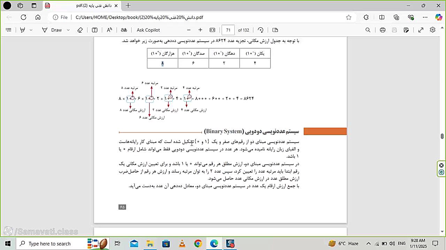The width and height of the screenshot is (446, 250).
Task: Rotate the PDF page
Action: point(261,30)
